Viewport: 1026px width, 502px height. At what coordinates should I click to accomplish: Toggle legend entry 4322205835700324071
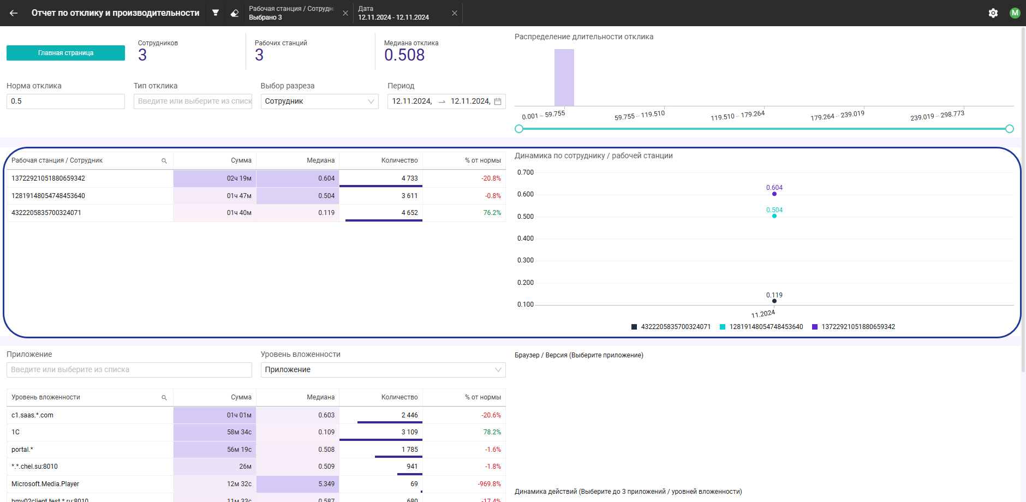point(671,327)
